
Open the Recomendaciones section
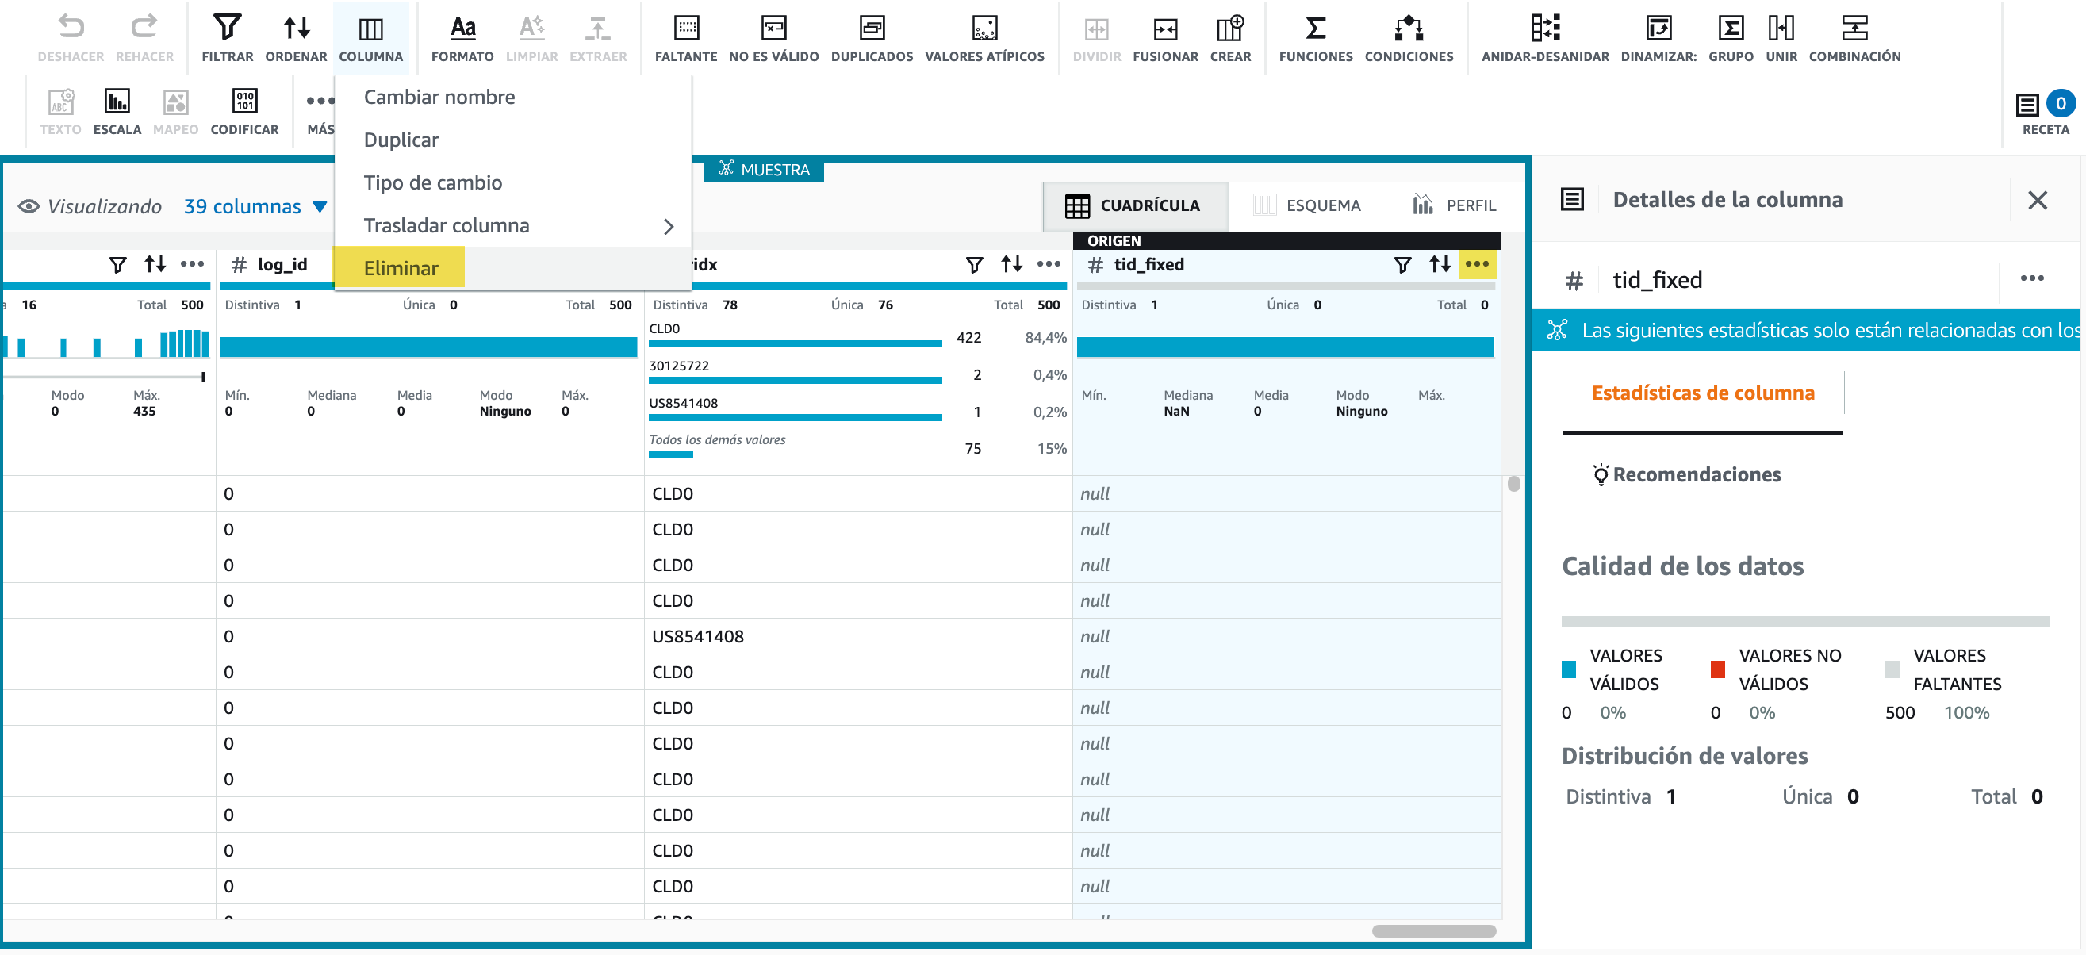tap(1686, 474)
